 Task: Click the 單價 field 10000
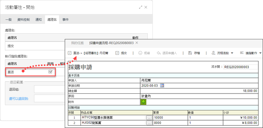tap(170, 118)
